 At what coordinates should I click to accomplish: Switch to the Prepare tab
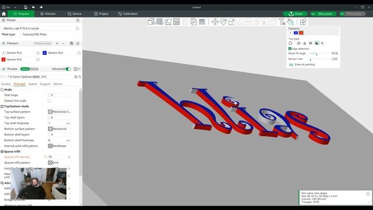22,14
